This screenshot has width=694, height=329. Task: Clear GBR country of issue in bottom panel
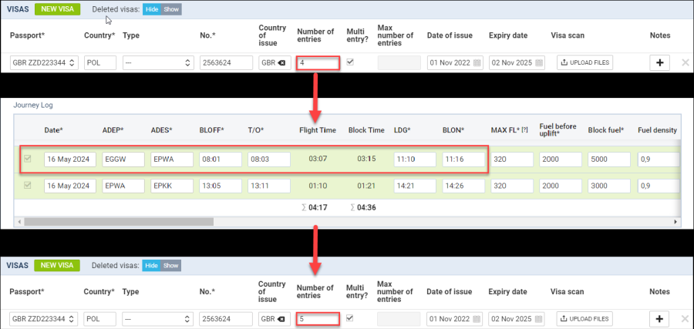point(281,318)
